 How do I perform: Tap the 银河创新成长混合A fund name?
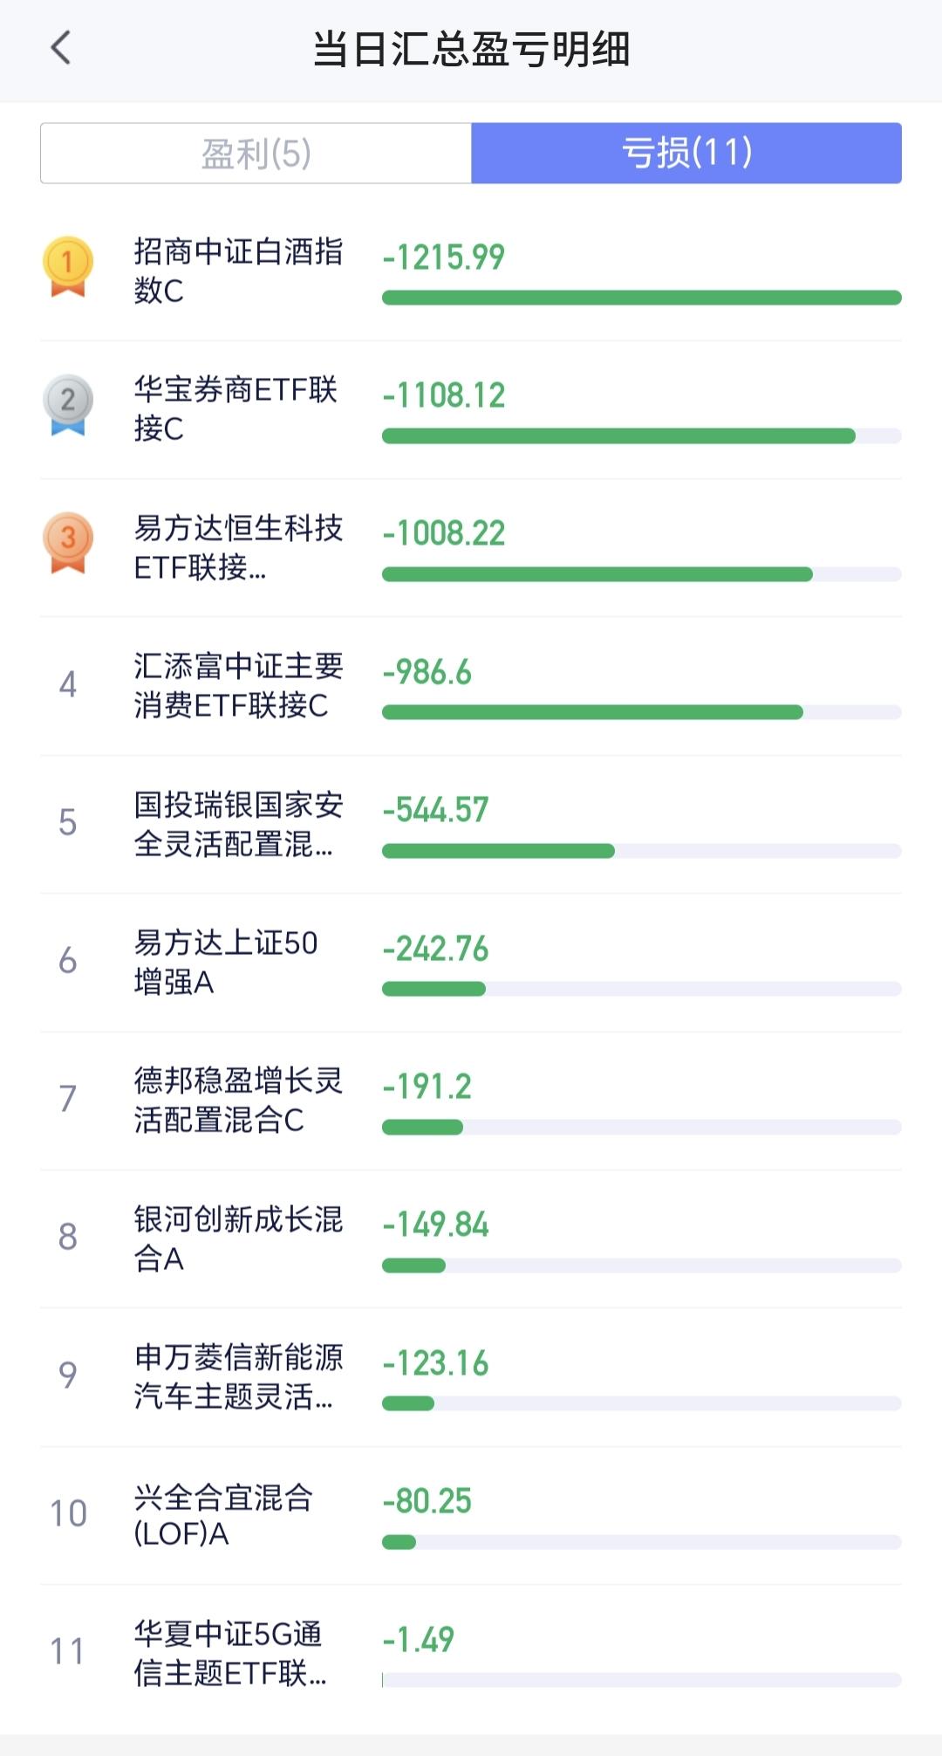[238, 1238]
